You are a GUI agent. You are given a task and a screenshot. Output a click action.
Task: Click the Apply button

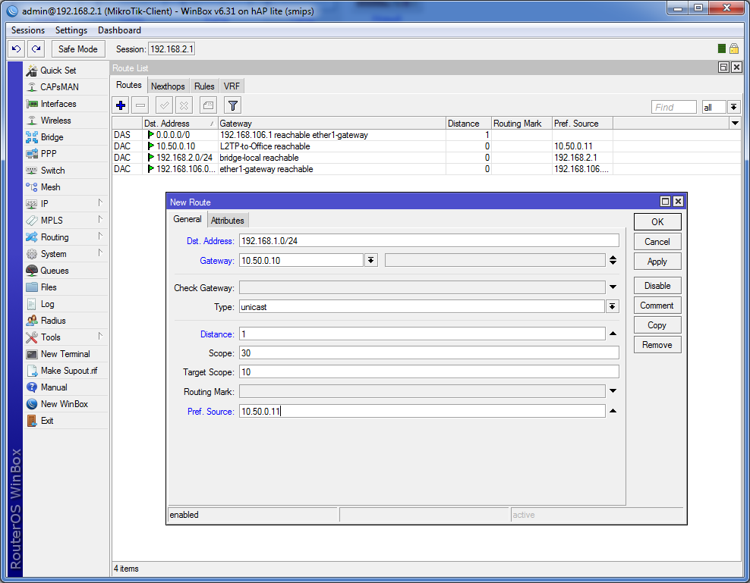click(x=657, y=262)
